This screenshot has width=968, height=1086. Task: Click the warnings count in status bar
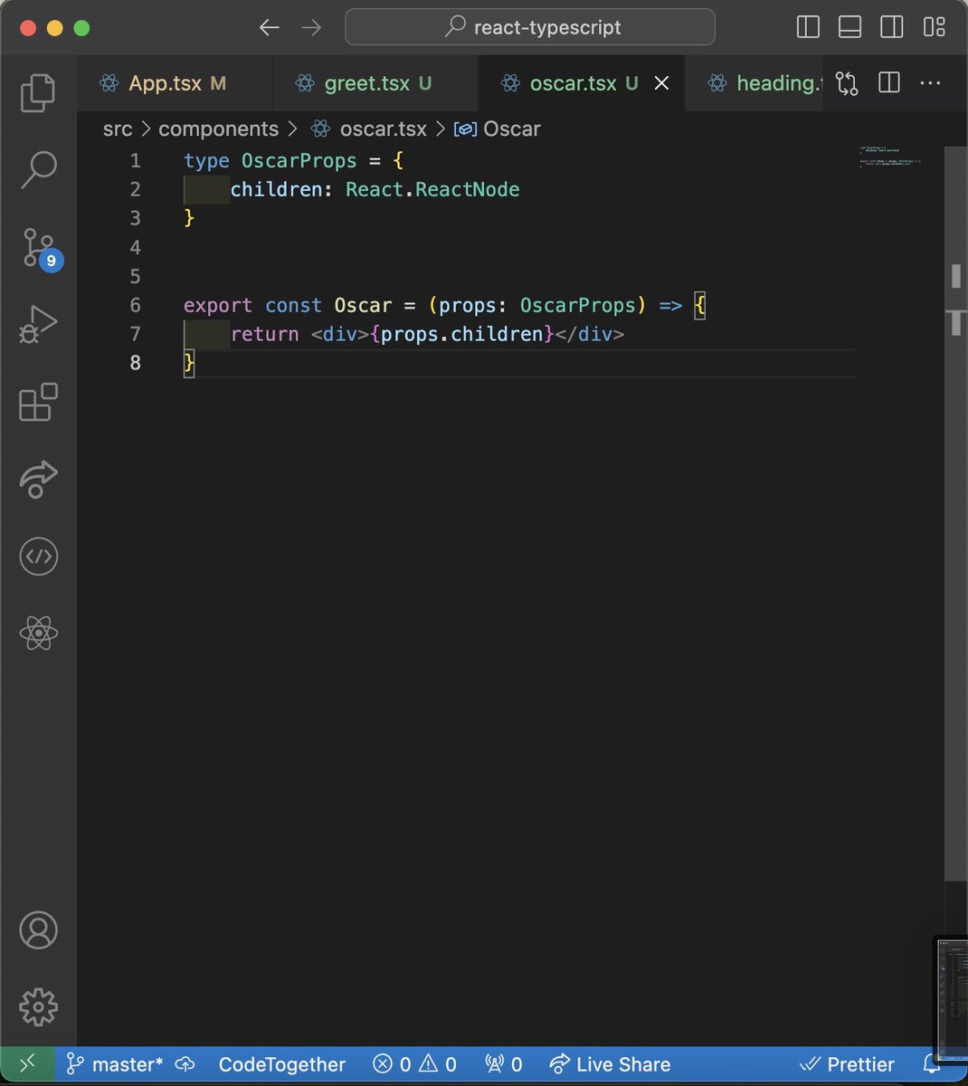coord(438,1064)
